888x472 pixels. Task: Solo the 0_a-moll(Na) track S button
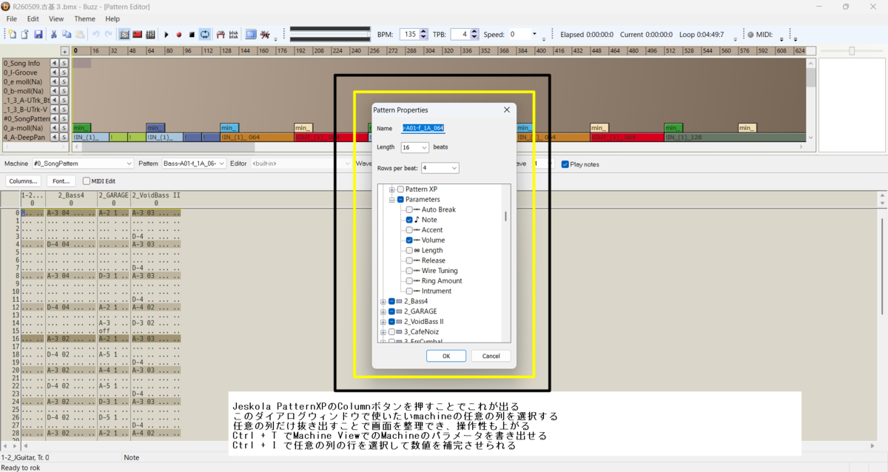pyautogui.click(x=64, y=128)
